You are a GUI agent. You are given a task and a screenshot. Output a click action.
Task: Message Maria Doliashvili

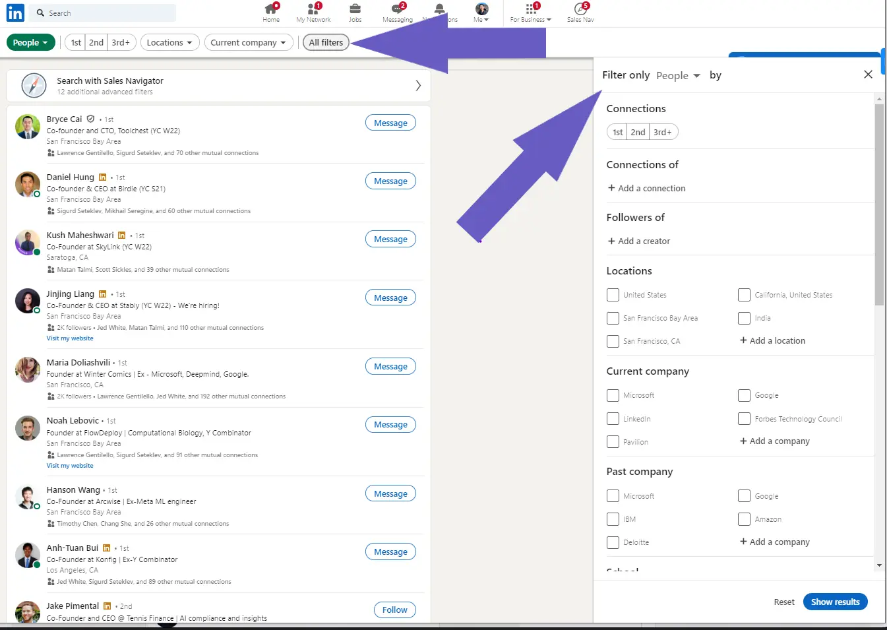(x=390, y=366)
